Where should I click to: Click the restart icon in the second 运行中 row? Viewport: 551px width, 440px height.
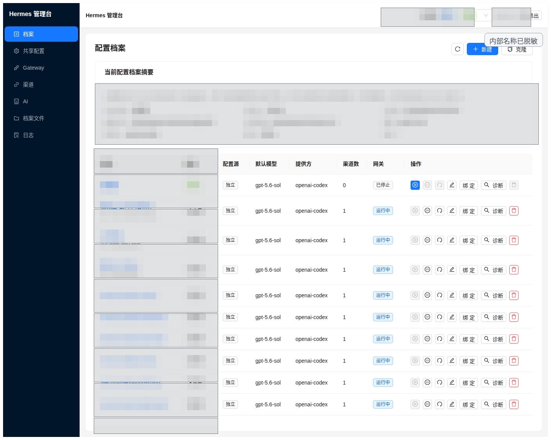coord(440,240)
